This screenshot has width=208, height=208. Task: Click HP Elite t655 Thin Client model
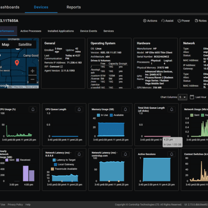[x=159, y=53]
